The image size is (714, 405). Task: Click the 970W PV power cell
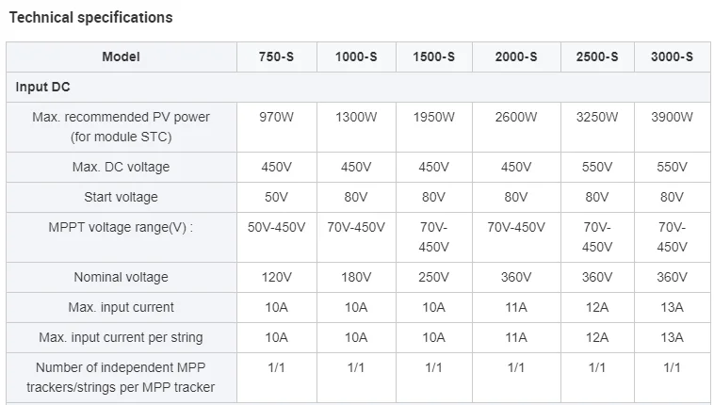coord(276,117)
